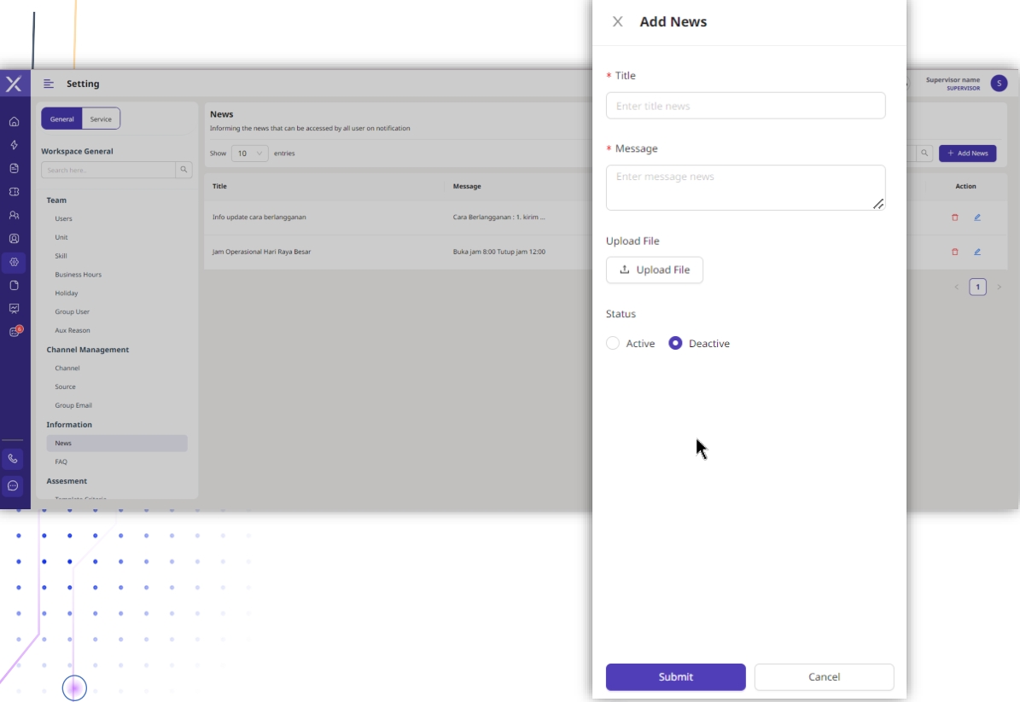Click the home icon in left sidebar
1020x702 pixels.
click(14, 122)
